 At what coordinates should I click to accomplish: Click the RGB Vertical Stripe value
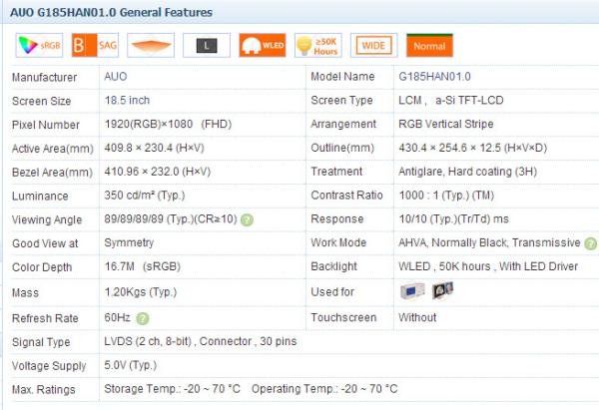[x=446, y=124]
